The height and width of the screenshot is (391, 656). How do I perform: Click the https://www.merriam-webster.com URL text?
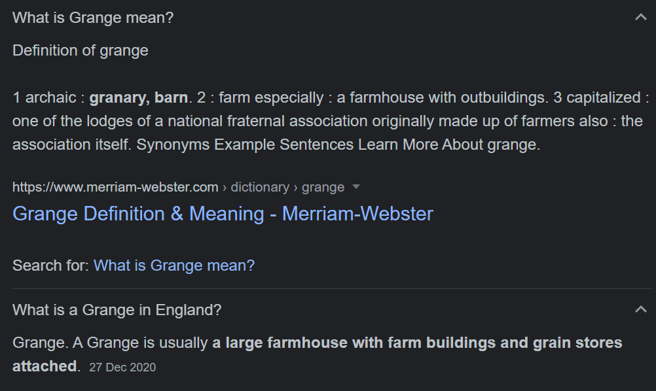(x=115, y=187)
